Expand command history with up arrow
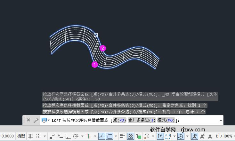The image size is (235, 141). coord(221,120)
